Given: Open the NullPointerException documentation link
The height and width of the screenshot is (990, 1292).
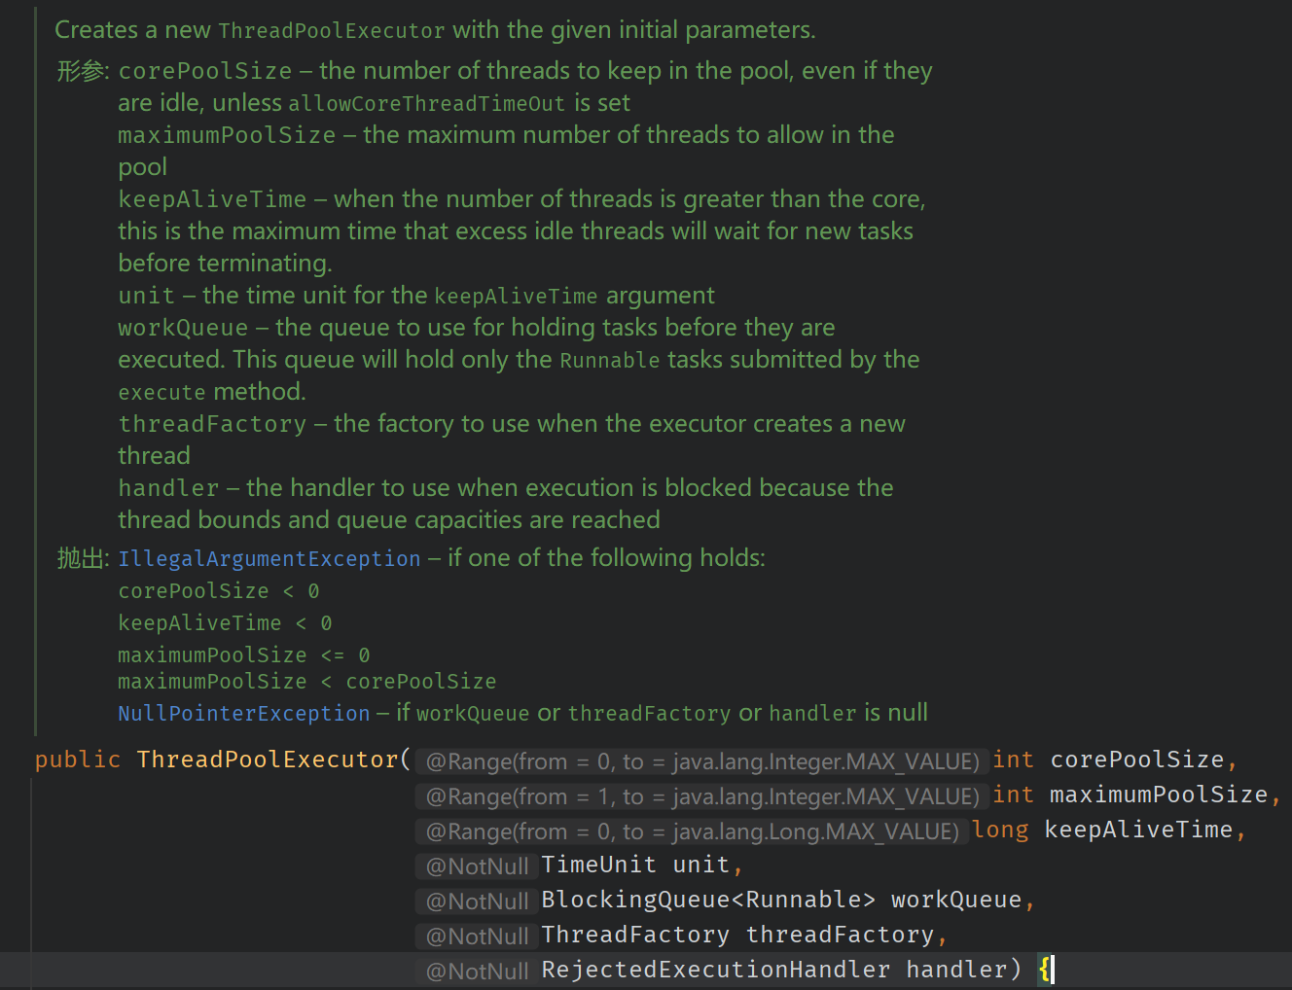Looking at the screenshot, I should pos(244,714).
